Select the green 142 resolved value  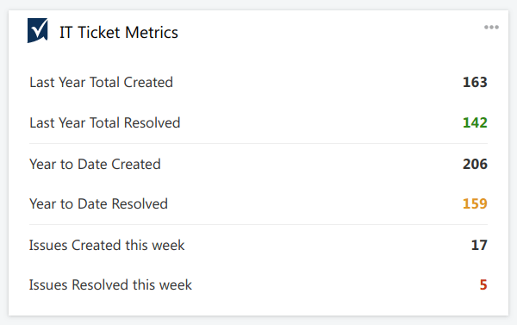pos(475,122)
